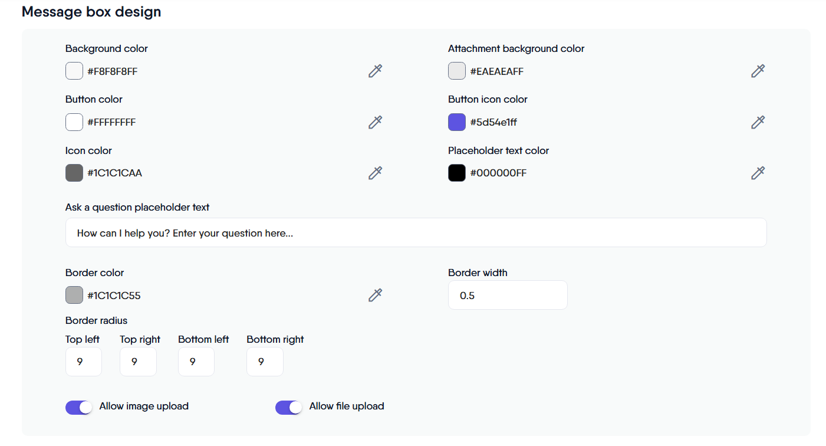The height and width of the screenshot is (446, 826).
Task: Open the purple Button icon color swatch
Action: click(457, 122)
